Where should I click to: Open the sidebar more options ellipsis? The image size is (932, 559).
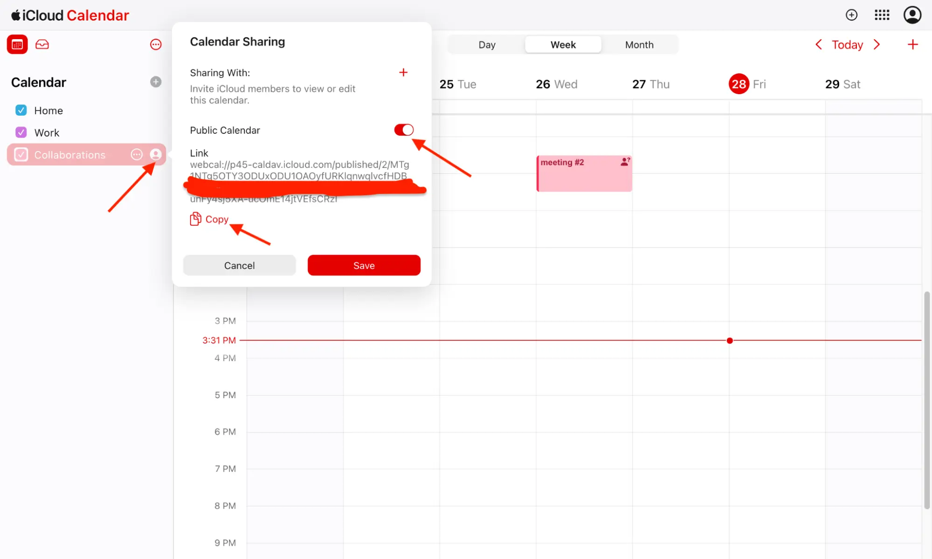pyautogui.click(x=156, y=44)
